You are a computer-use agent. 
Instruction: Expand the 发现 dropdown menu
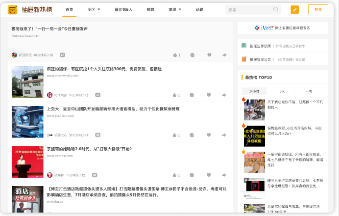click(175, 9)
